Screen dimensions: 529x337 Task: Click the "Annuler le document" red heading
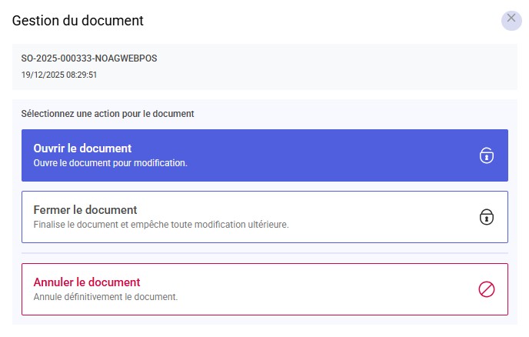[x=87, y=282]
